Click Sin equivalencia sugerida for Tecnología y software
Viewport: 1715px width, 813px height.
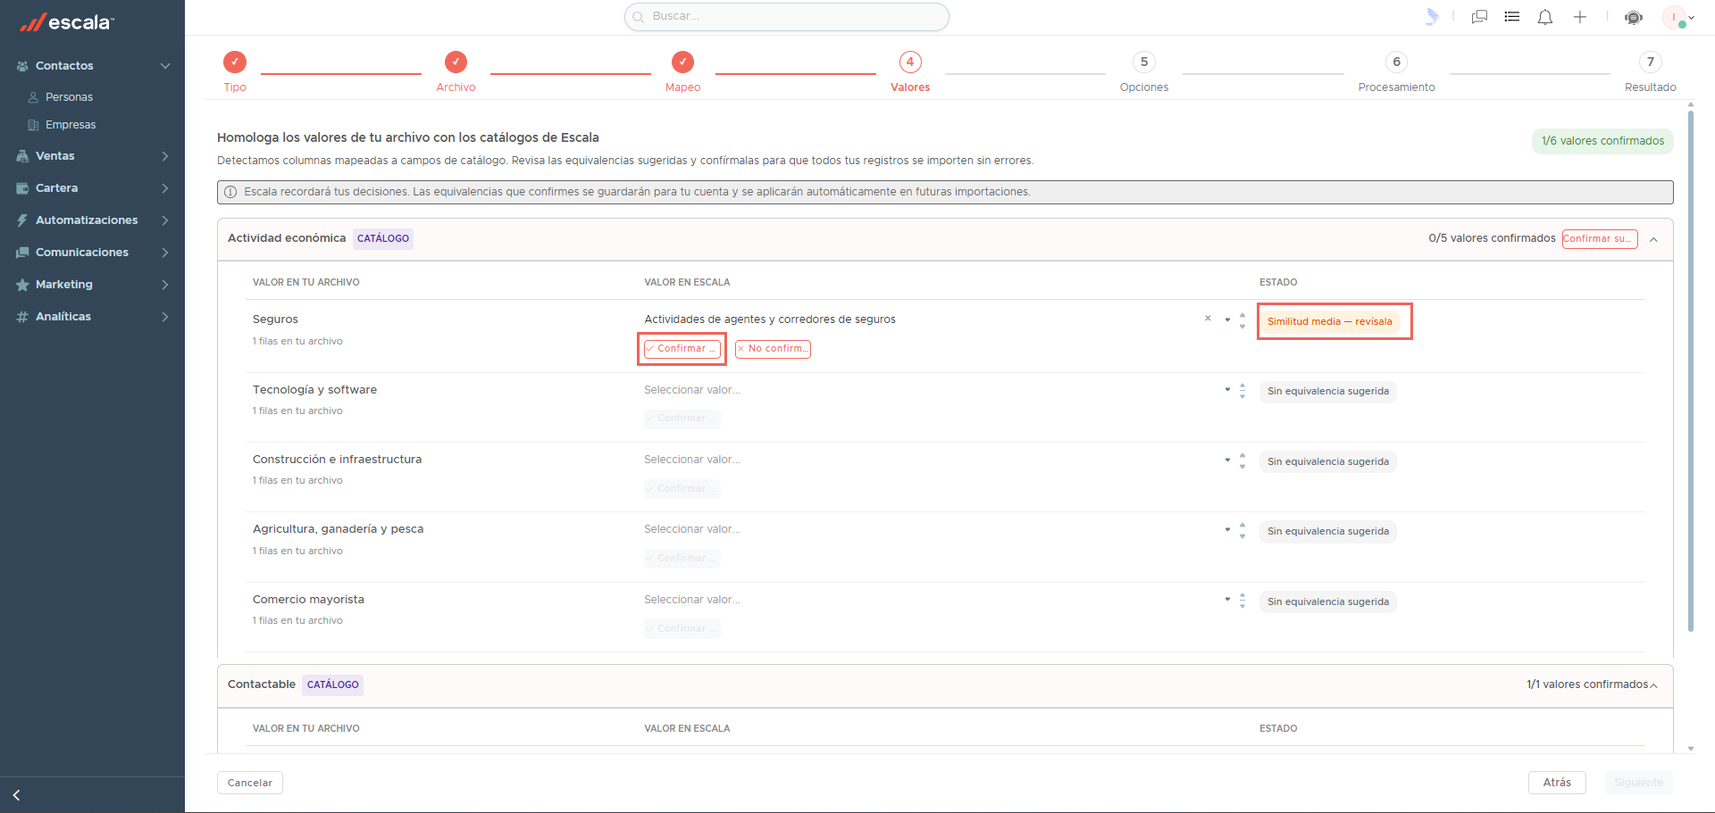tap(1328, 392)
